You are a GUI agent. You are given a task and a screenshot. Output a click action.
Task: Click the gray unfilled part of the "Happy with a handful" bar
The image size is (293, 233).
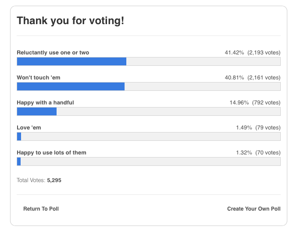tap(168, 111)
